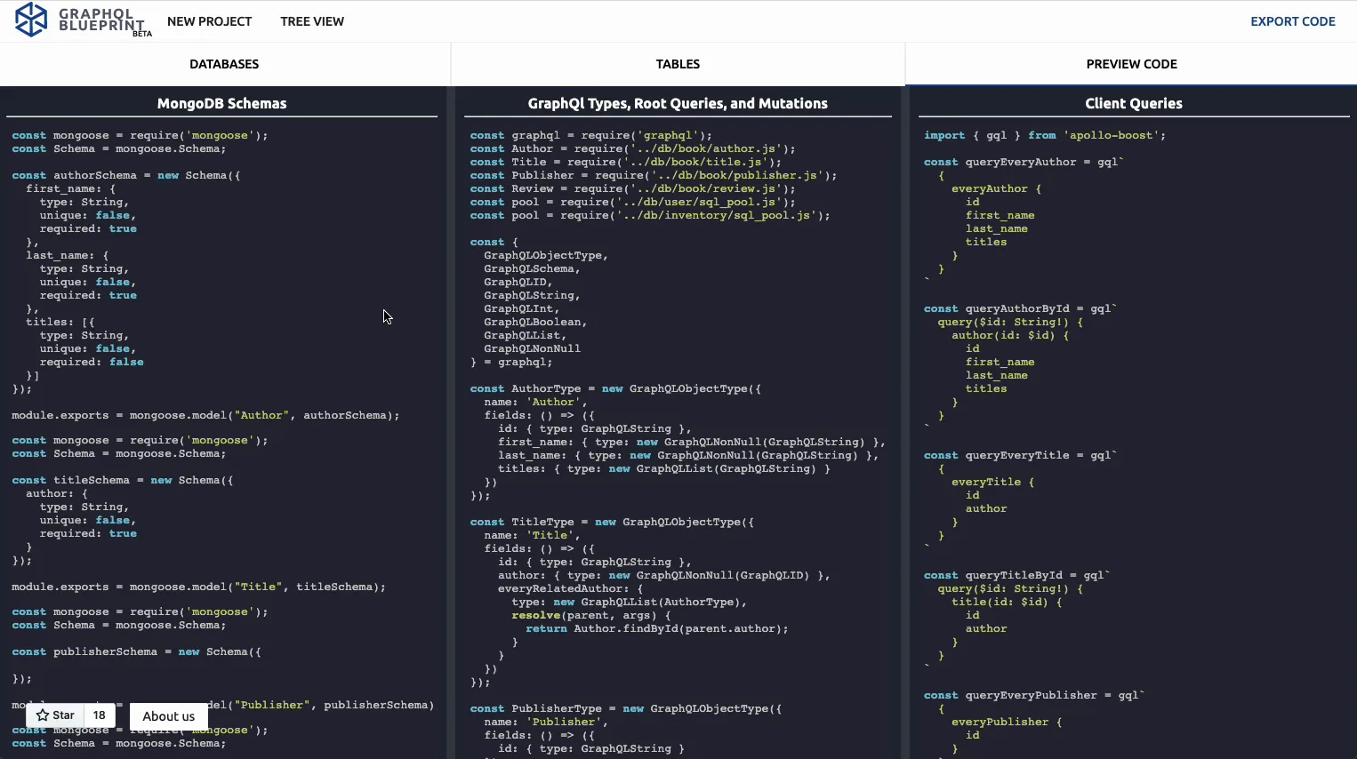
Task: Click the star count 18
Action: pos(100,715)
